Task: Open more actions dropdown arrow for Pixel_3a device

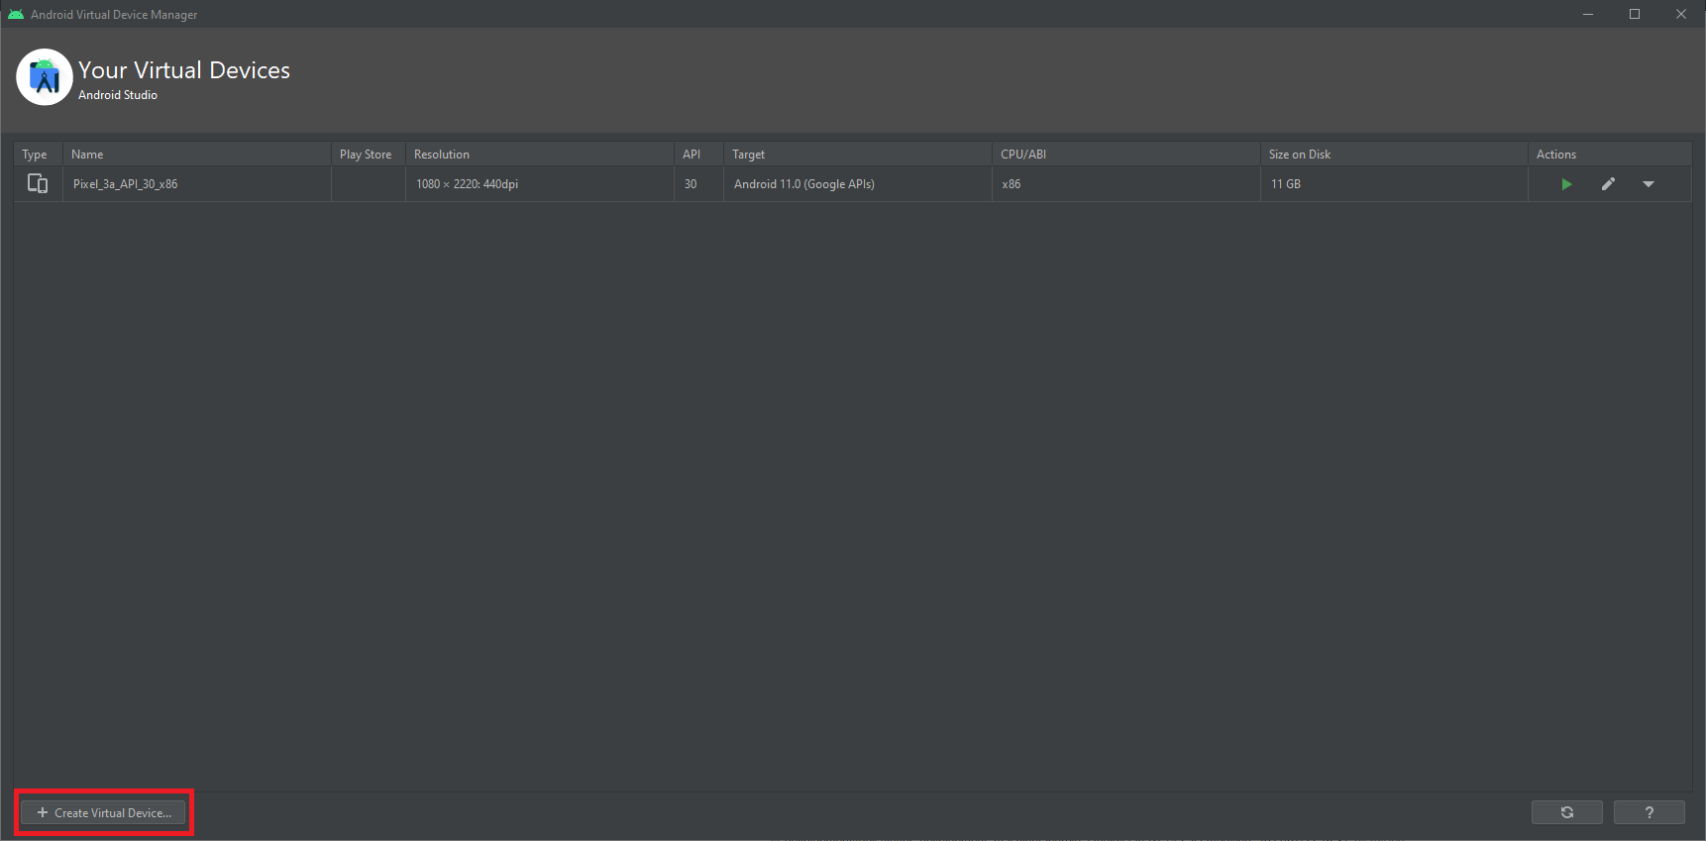Action: coord(1649,184)
